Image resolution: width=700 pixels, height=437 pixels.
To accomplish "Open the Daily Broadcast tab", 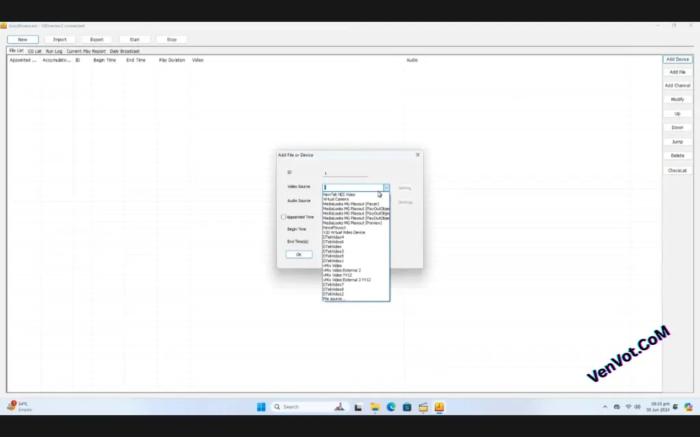I will point(124,51).
